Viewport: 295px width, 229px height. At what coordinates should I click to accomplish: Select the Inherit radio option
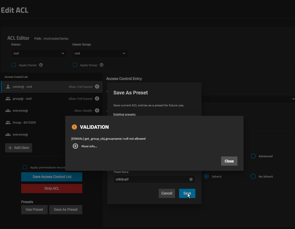pyautogui.click(x=206, y=176)
